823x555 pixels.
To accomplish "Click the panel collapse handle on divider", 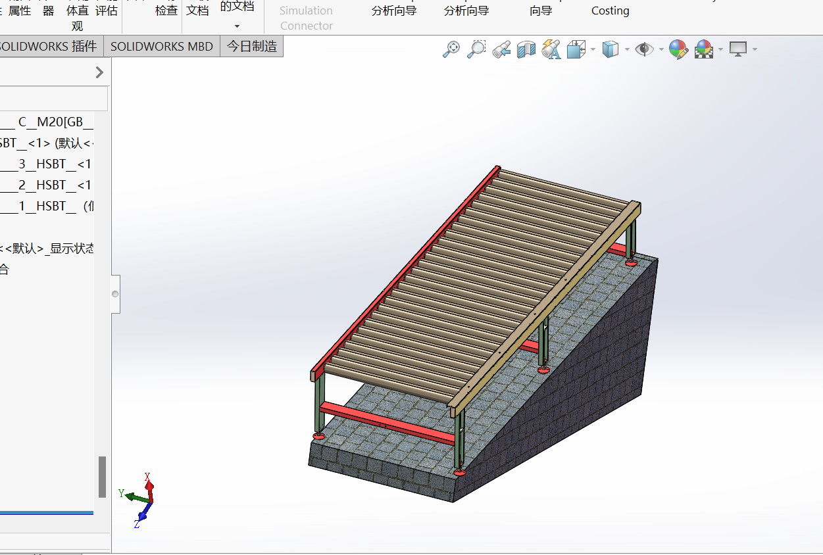I will click(x=116, y=294).
